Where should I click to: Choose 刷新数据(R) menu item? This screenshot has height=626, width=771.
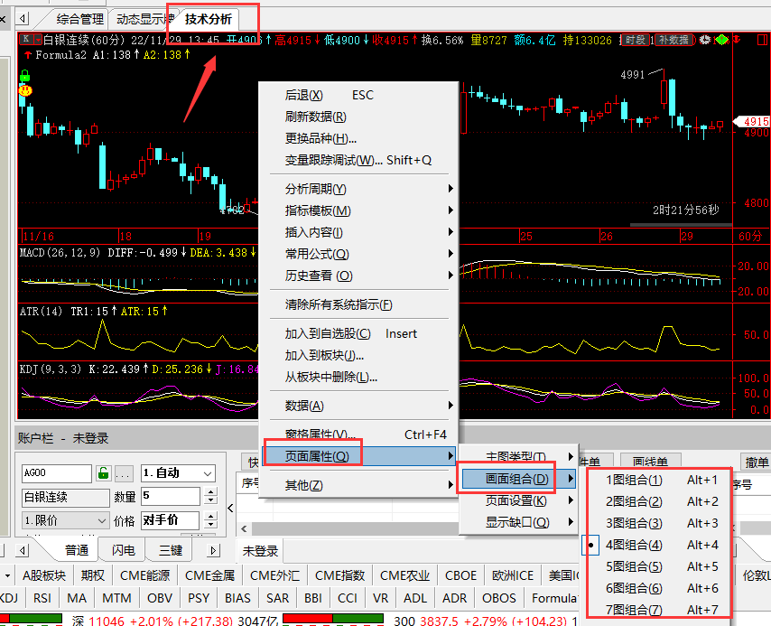coord(359,117)
